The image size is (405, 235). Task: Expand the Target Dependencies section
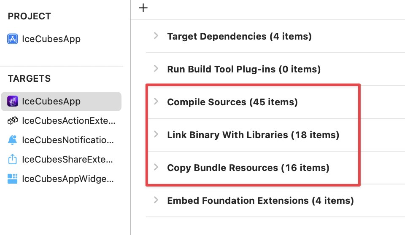point(156,36)
